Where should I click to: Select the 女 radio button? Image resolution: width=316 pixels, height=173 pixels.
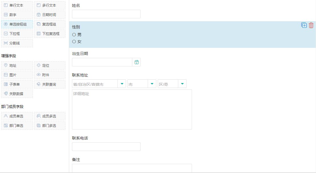tap(74, 42)
